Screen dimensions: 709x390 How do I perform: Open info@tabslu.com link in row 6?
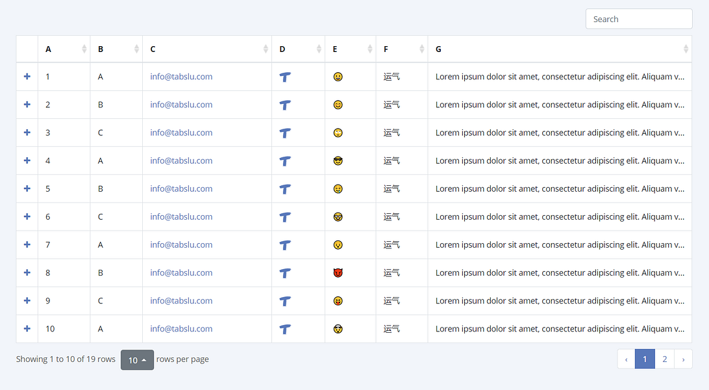click(x=181, y=216)
